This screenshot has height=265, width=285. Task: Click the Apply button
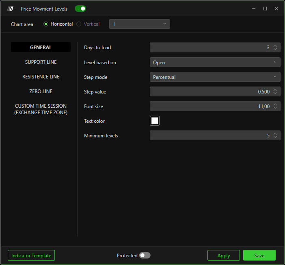point(224,255)
